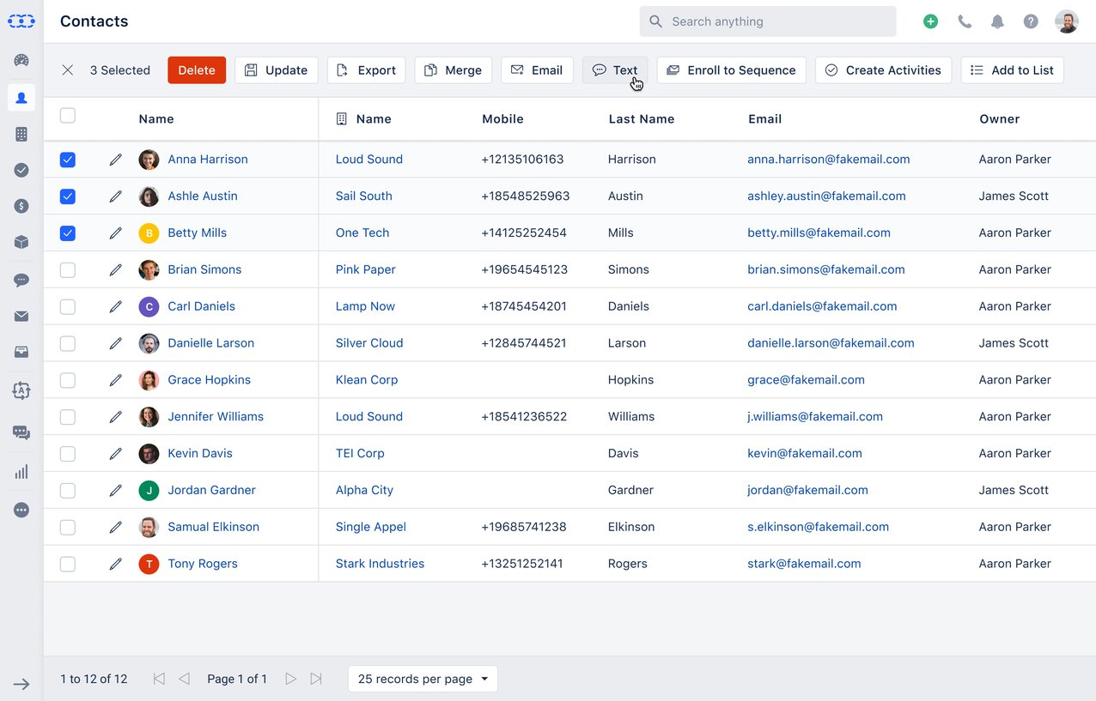
Task: Click the Merge toolbar button
Action: 453,70
